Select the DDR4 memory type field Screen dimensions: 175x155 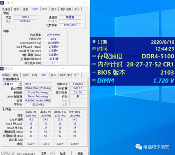coord(25,17)
